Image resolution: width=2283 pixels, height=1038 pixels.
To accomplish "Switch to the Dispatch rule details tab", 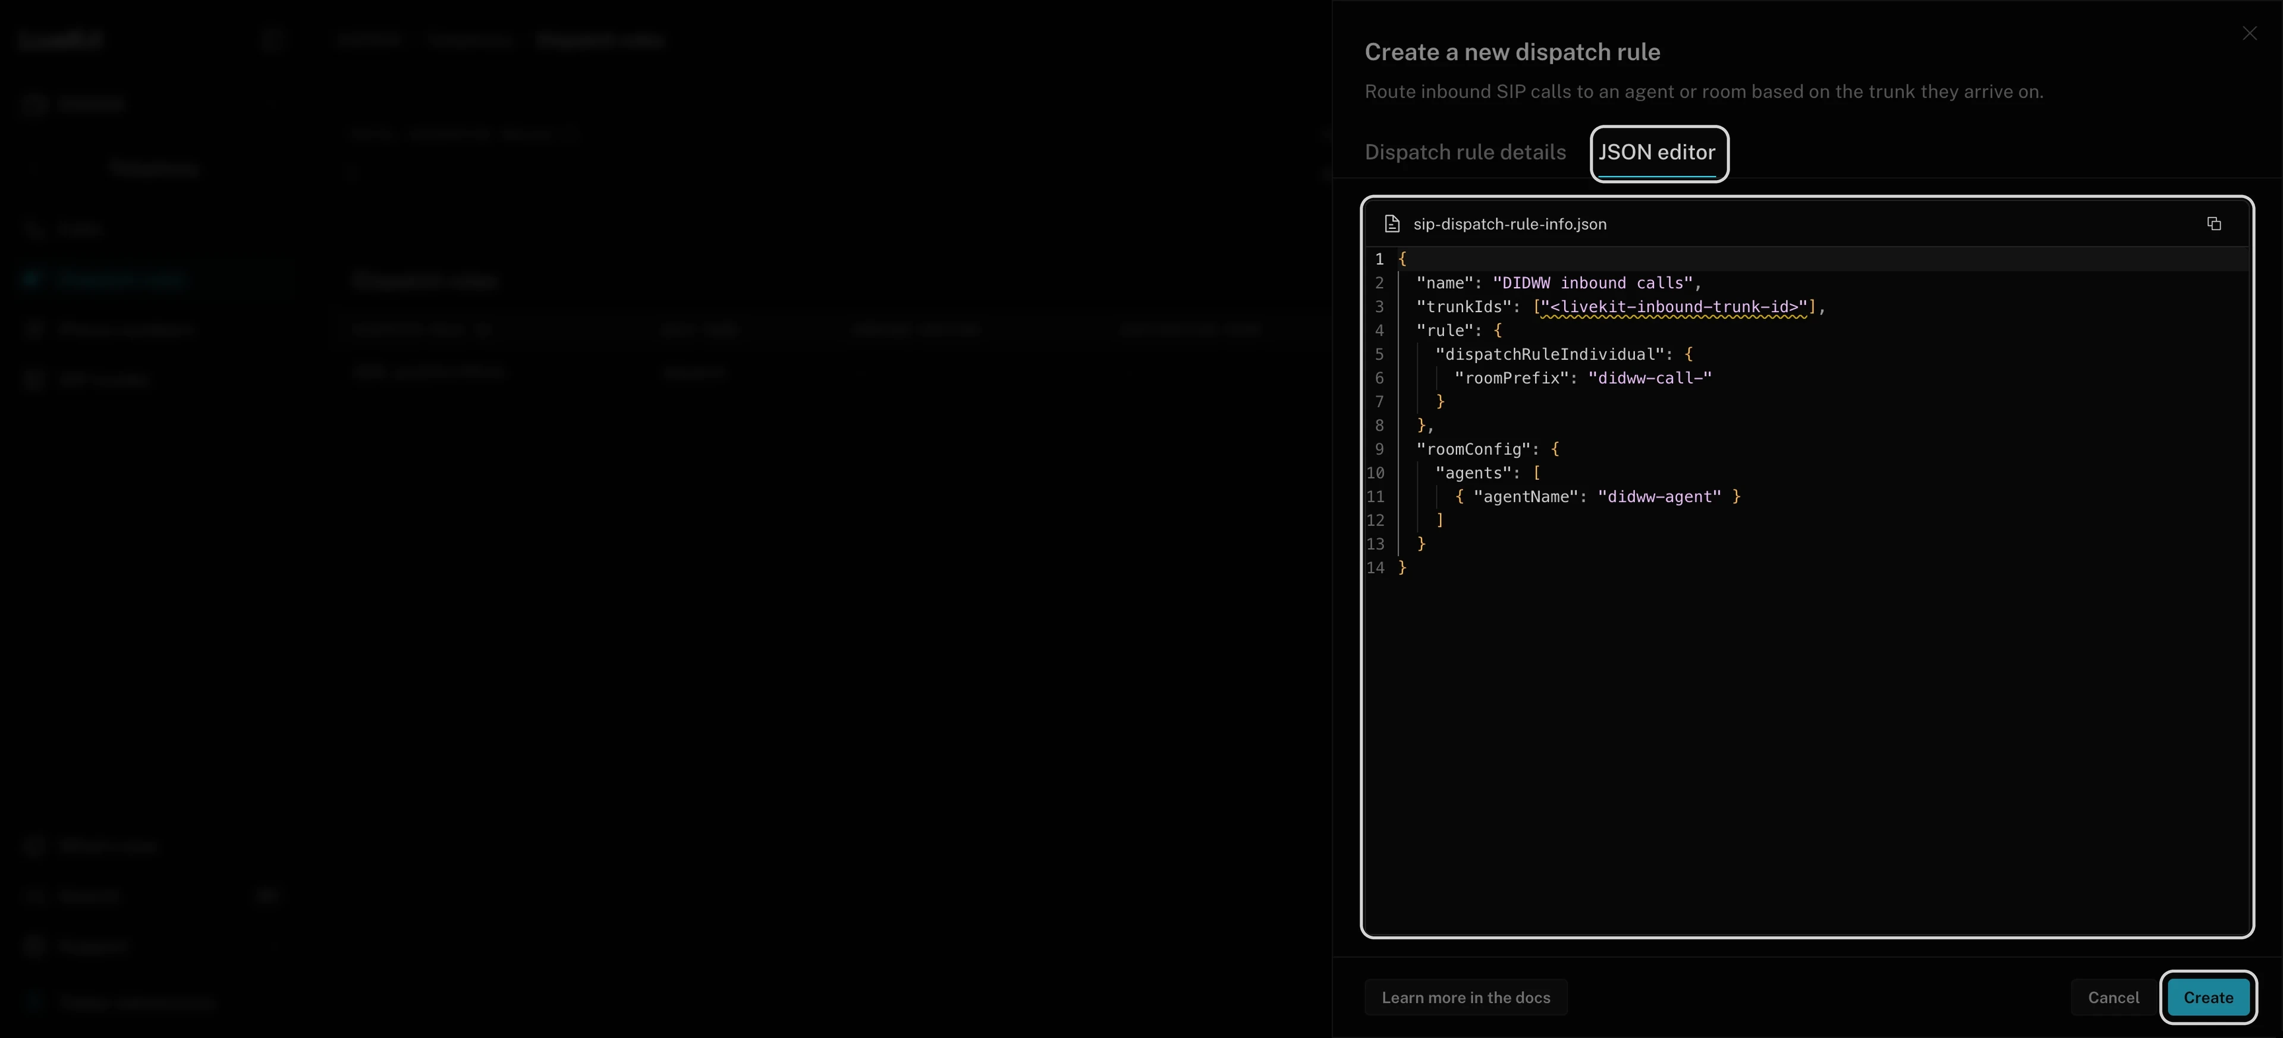I will pyautogui.click(x=1465, y=152).
